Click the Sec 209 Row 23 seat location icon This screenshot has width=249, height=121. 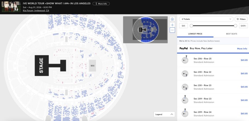[x=185, y=99]
